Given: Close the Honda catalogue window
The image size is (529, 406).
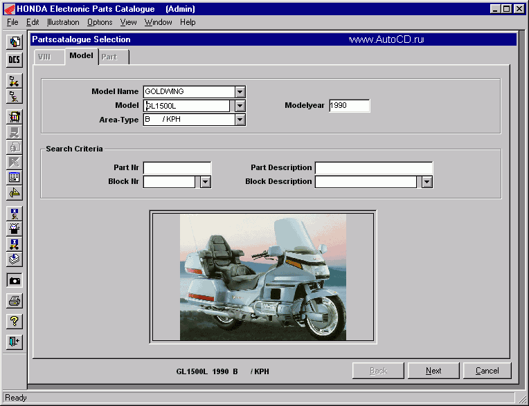Looking at the screenshot, I should pos(519,9).
